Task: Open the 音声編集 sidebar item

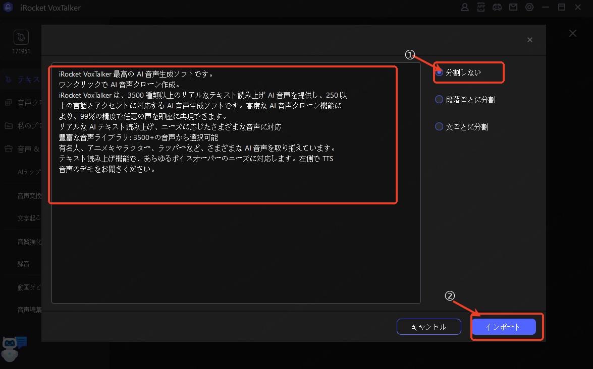Action: point(29,310)
